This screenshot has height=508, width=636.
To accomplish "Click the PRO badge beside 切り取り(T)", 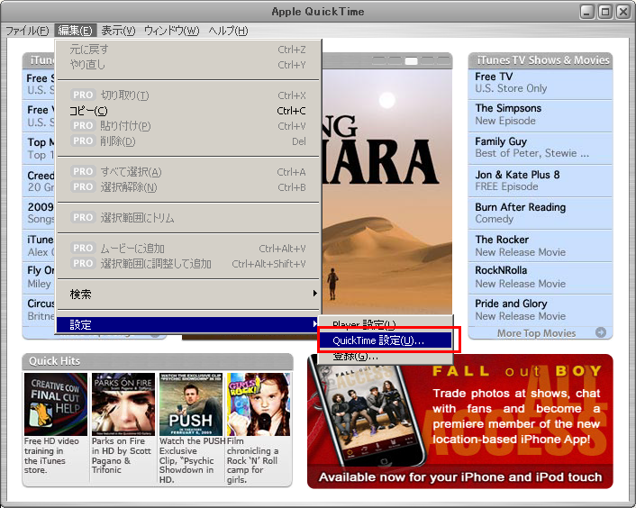I will click(x=83, y=95).
